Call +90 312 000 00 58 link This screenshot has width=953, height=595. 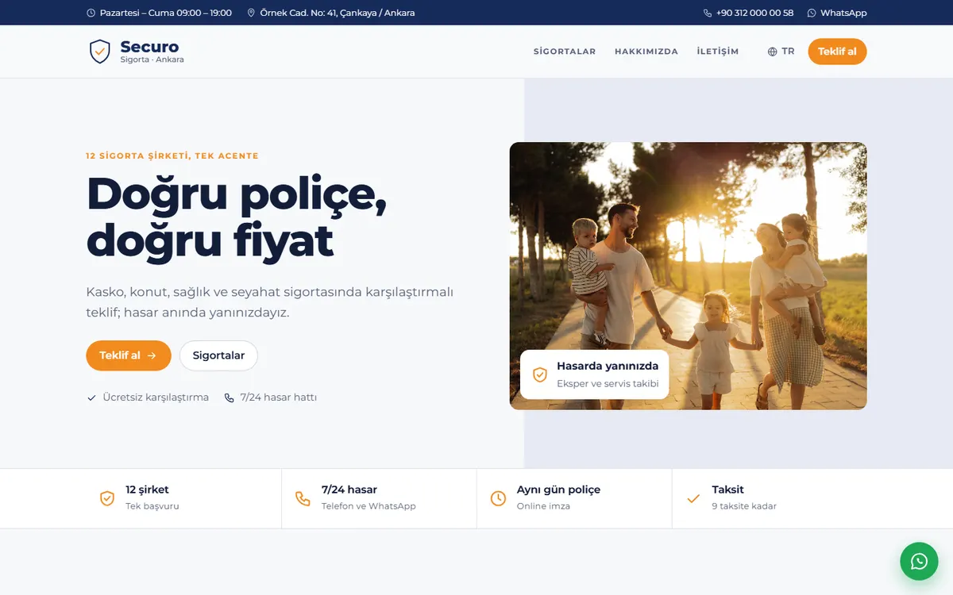[749, 13]
